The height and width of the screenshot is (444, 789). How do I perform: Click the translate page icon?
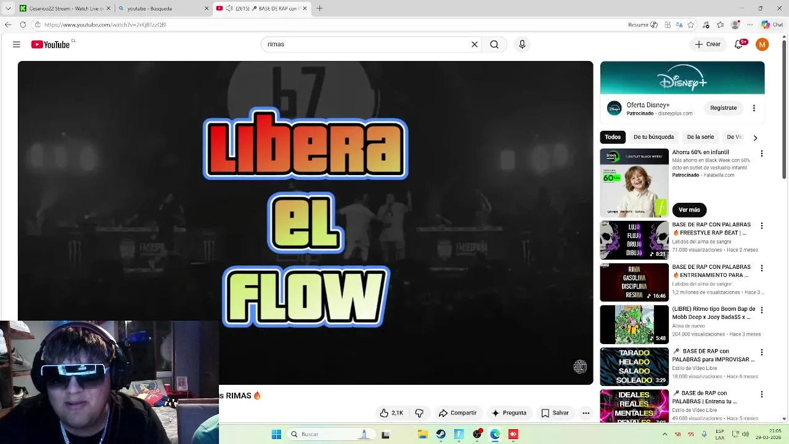point(679,25)
